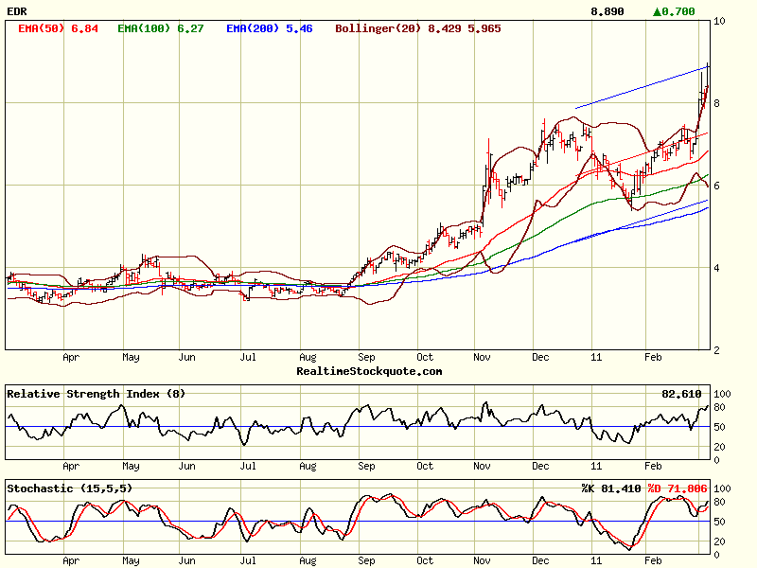The image size is (757, 568).
Task: Click Feb under the main price chart
Action: [653, 358]
